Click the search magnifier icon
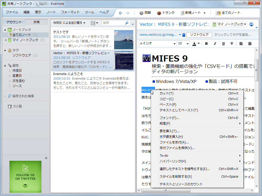Screen dimensions: 262x196 click(x=127, y=23)
